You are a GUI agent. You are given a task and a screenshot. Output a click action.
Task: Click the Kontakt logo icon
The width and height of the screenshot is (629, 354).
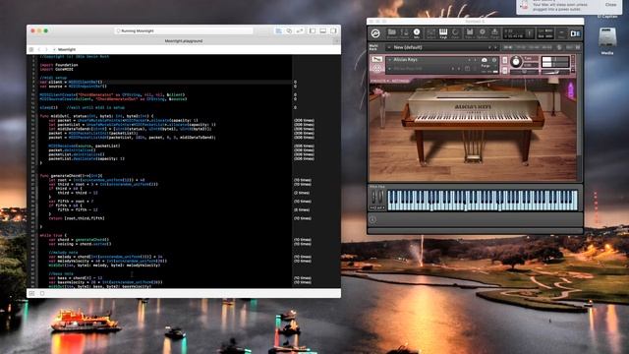point(375,33)
